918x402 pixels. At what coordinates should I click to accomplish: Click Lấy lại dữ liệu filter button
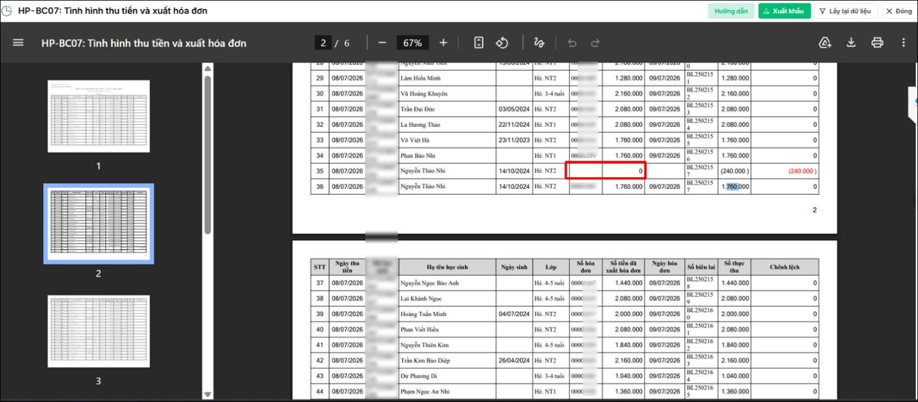click(846, 11)
